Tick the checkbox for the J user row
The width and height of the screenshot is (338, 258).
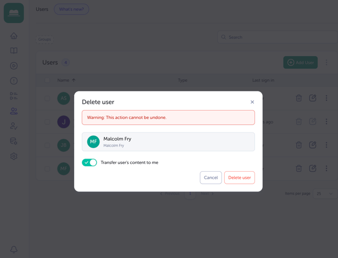point(47,122)
